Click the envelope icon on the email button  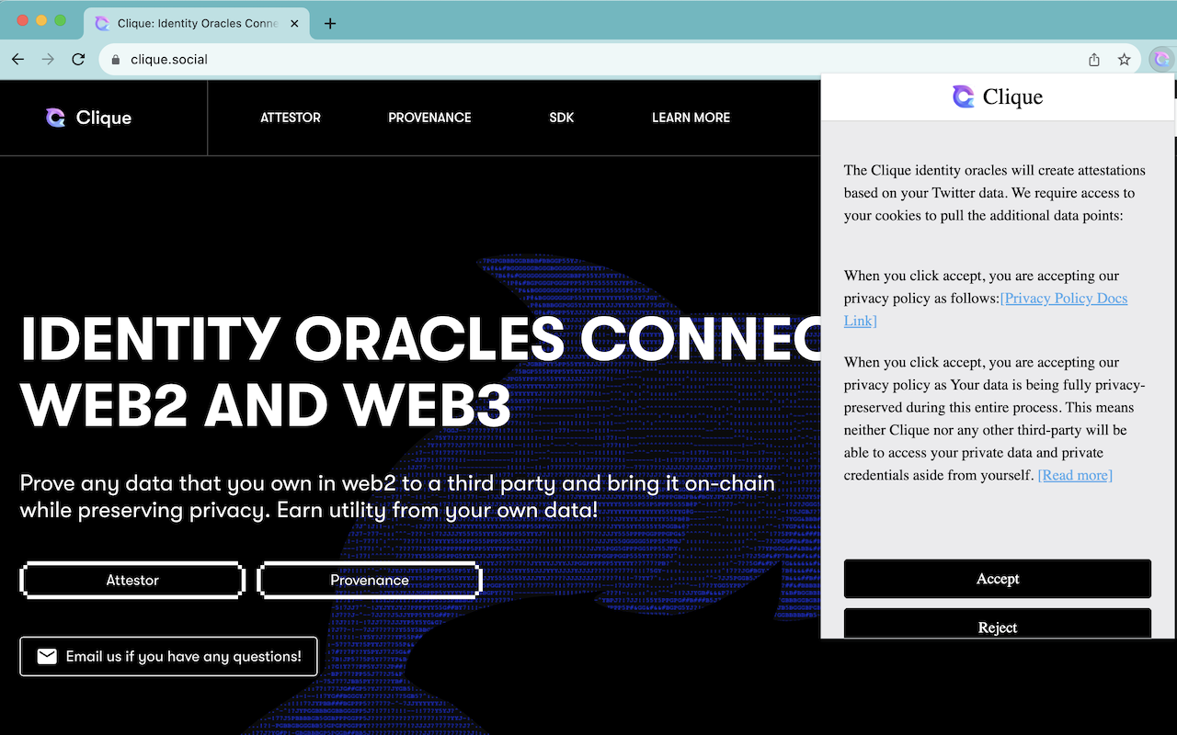pyautogui.click(x=47, y=656)
